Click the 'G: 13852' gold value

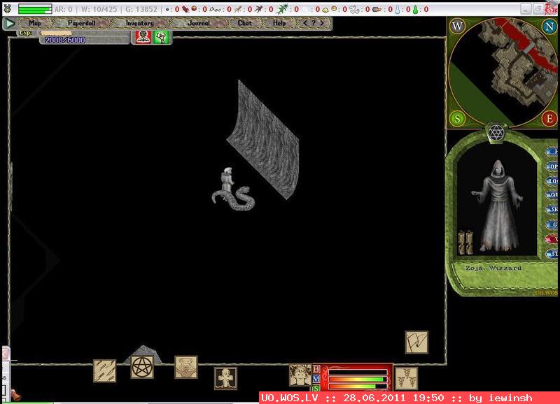point(141,9)
